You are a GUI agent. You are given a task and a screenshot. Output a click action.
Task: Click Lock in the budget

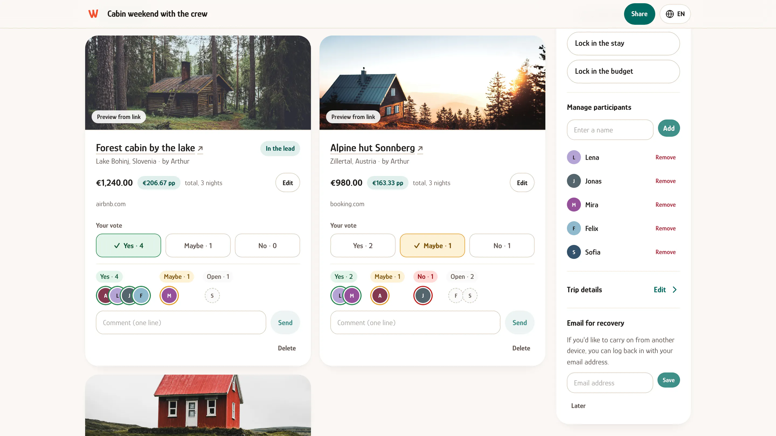623,71
